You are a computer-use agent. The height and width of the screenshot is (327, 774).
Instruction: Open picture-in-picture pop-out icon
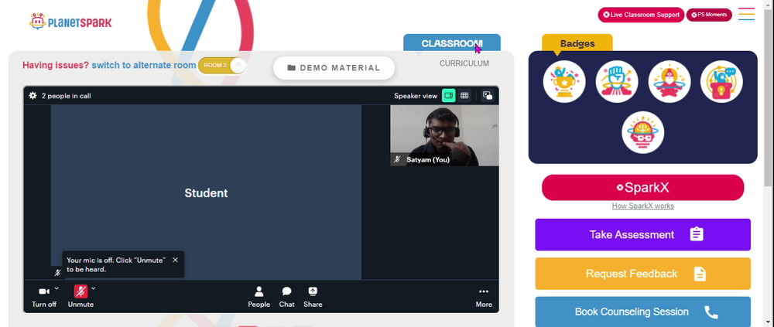[x=487, y=96]
